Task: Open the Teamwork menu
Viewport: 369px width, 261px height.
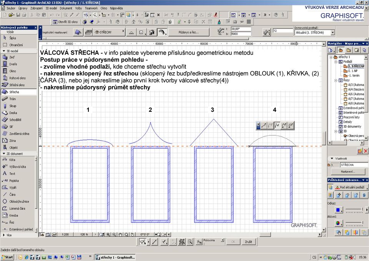Action: (x=91, y=8)
